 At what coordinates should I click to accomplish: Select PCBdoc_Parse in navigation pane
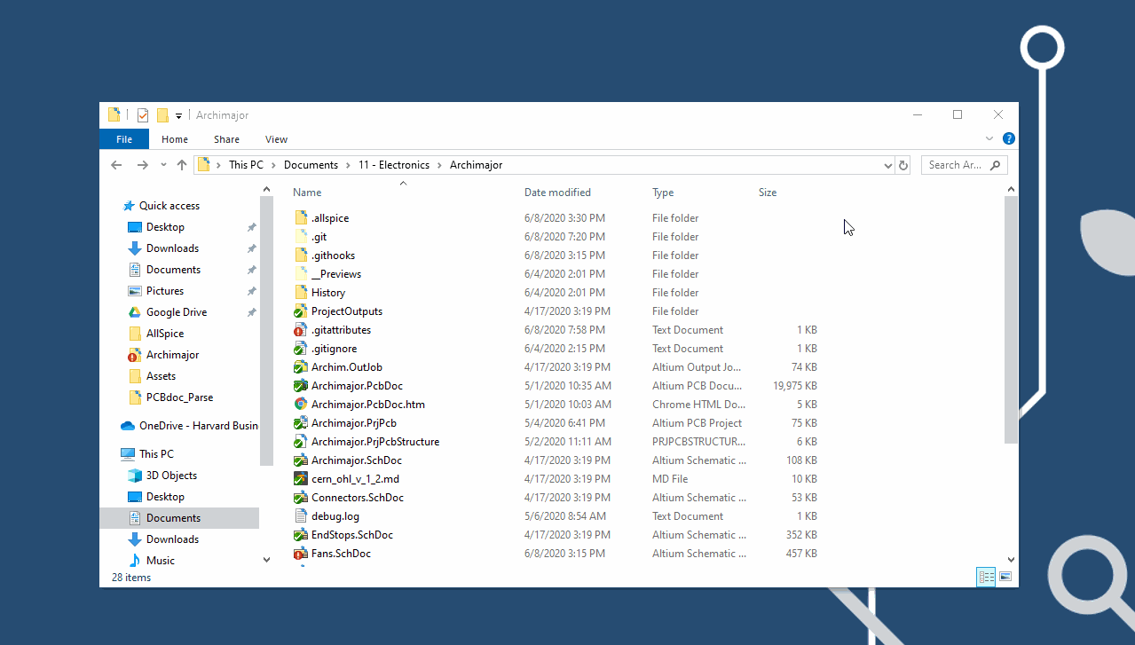[x=179, y=397]
